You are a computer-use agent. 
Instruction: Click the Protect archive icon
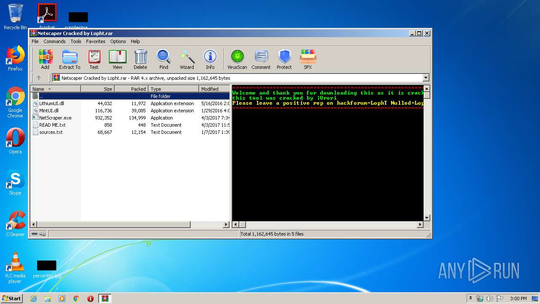coord(284,59)
